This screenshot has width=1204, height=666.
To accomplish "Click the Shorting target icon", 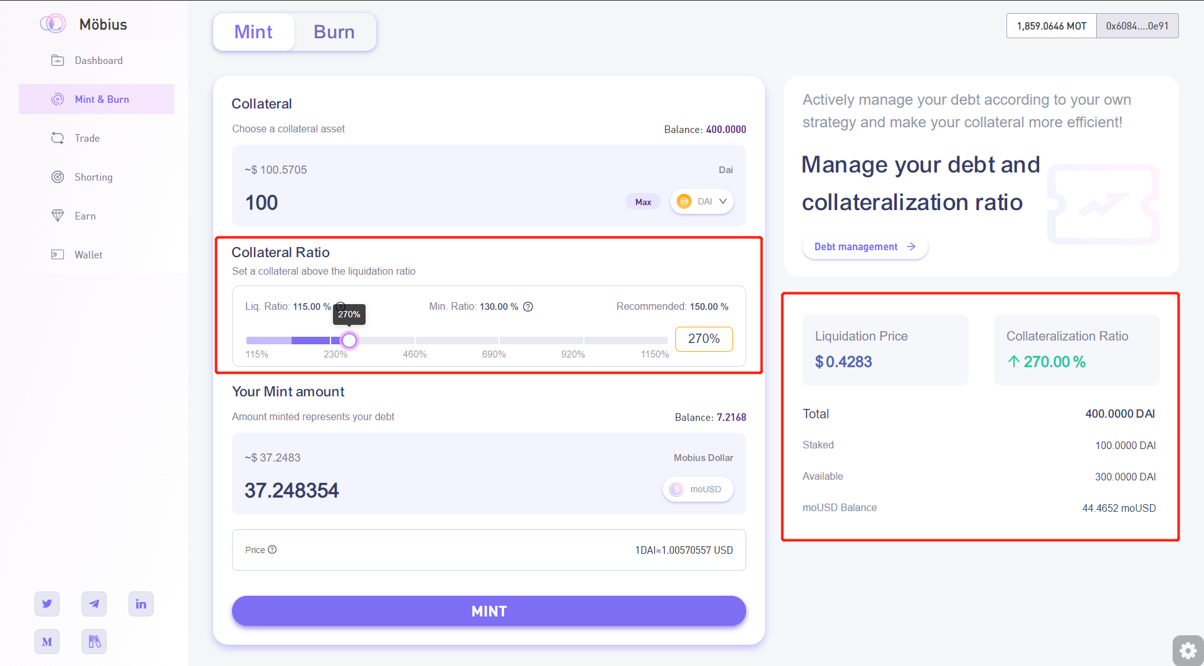I will tap(58, 177).
